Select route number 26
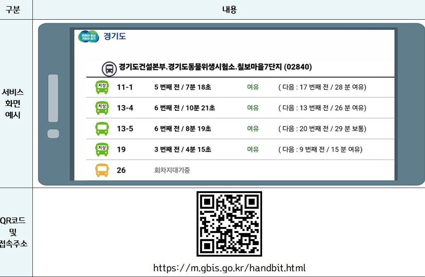 click(121, 170)
